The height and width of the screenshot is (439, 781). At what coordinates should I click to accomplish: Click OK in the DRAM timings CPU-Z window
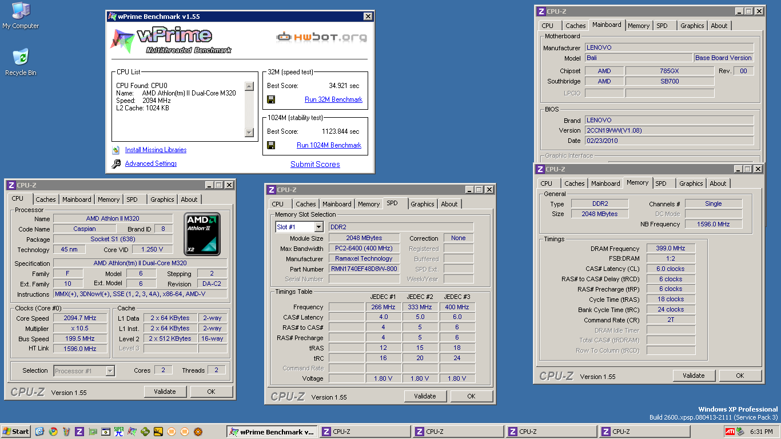point(740,376)
